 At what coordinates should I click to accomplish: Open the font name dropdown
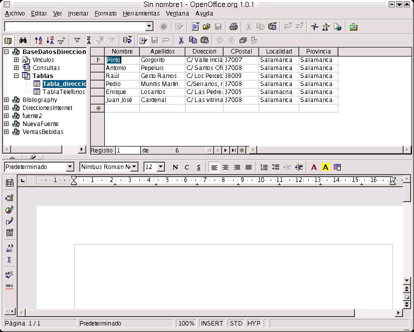pyautogui.click(x=134, y=167)
